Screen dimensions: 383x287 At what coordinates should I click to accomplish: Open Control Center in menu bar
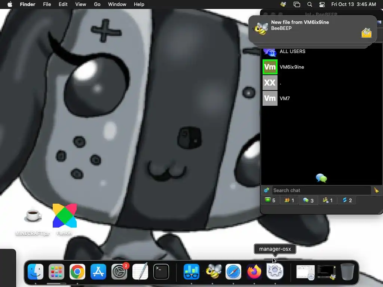point(322,4)
